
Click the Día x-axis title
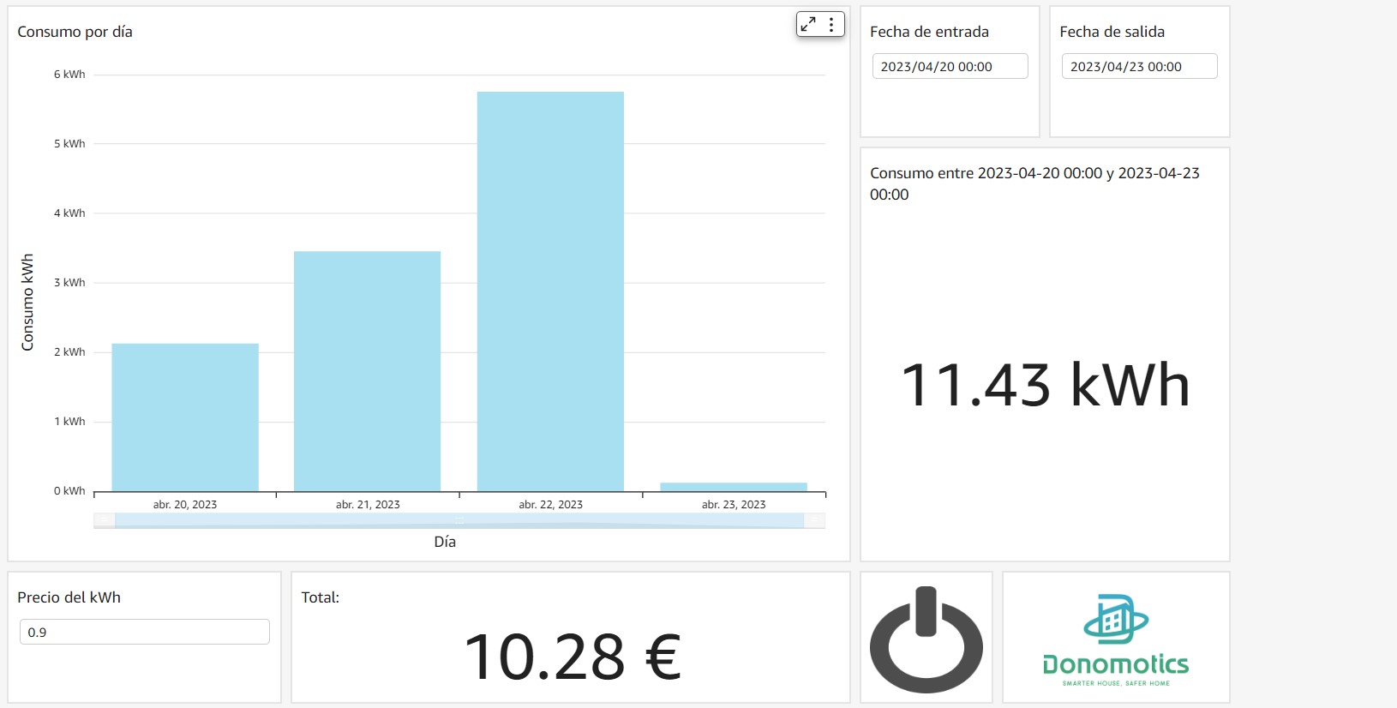click(x=445, y=542)
